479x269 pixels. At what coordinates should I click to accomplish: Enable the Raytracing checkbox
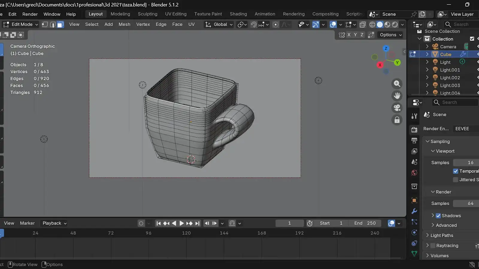tap(433, 246)
